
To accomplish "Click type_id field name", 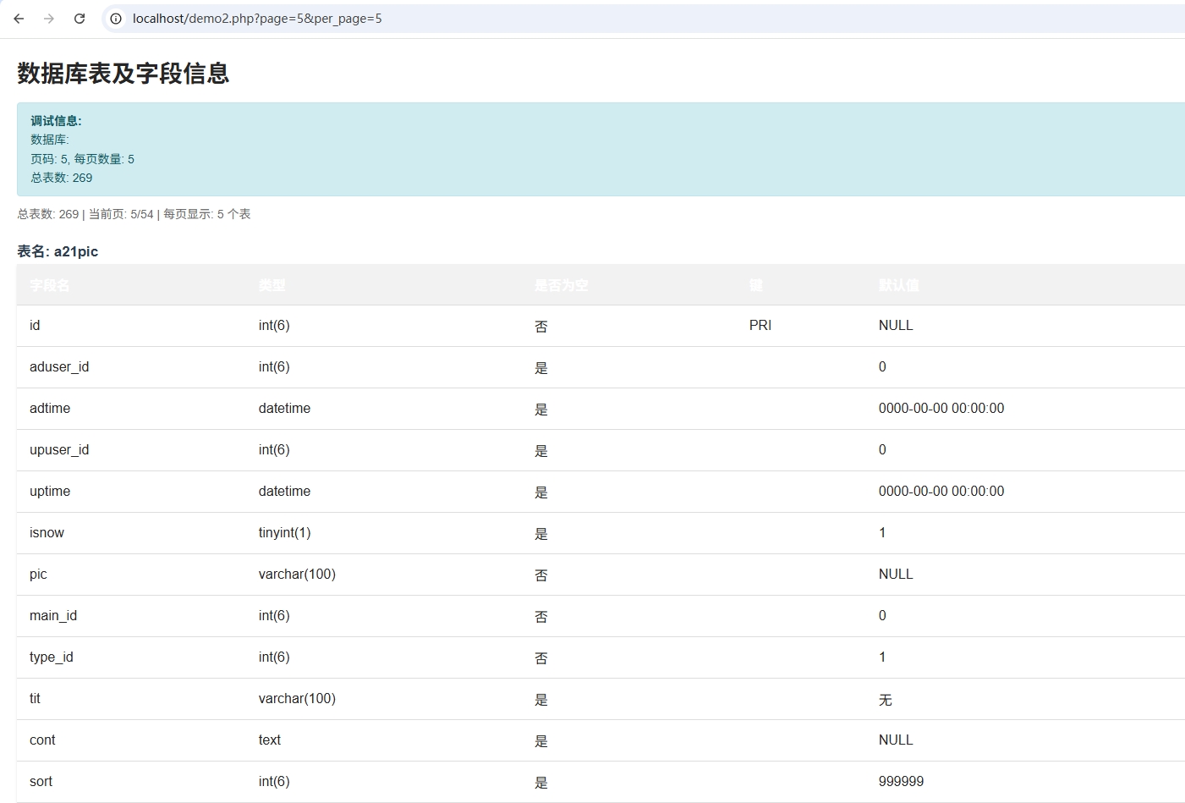I will click(52, 657).
